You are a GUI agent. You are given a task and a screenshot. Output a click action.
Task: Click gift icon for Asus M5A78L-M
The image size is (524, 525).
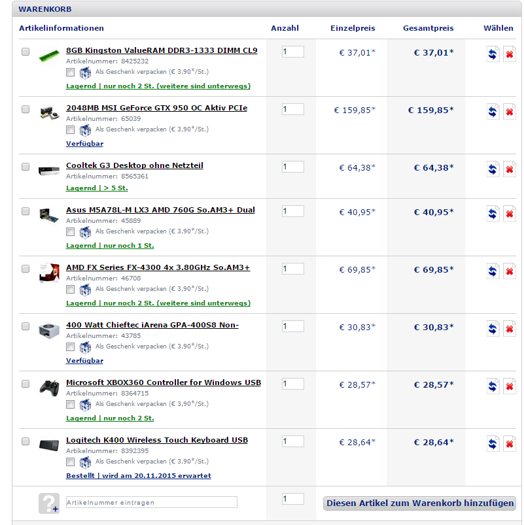point(85,232)
